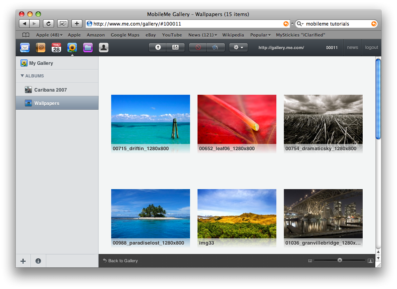Click the Back to Gallery link
This screenshot has height=289, width=397.
(123, 261)
